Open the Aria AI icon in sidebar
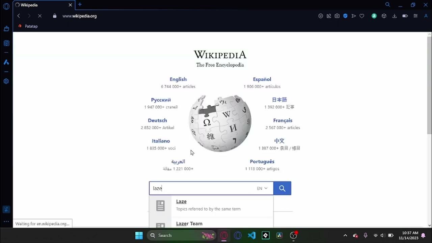Image resolution: width=432 pixels, height=243 pixels. pos(6,62)
